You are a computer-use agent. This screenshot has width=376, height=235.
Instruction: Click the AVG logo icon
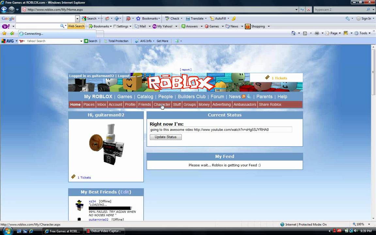click(8, 41)
